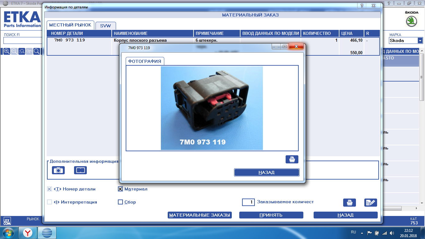This screenshot has width=425, height=239.
Task: Click the book icon next to camera
Action: click(x=80, y=170)
